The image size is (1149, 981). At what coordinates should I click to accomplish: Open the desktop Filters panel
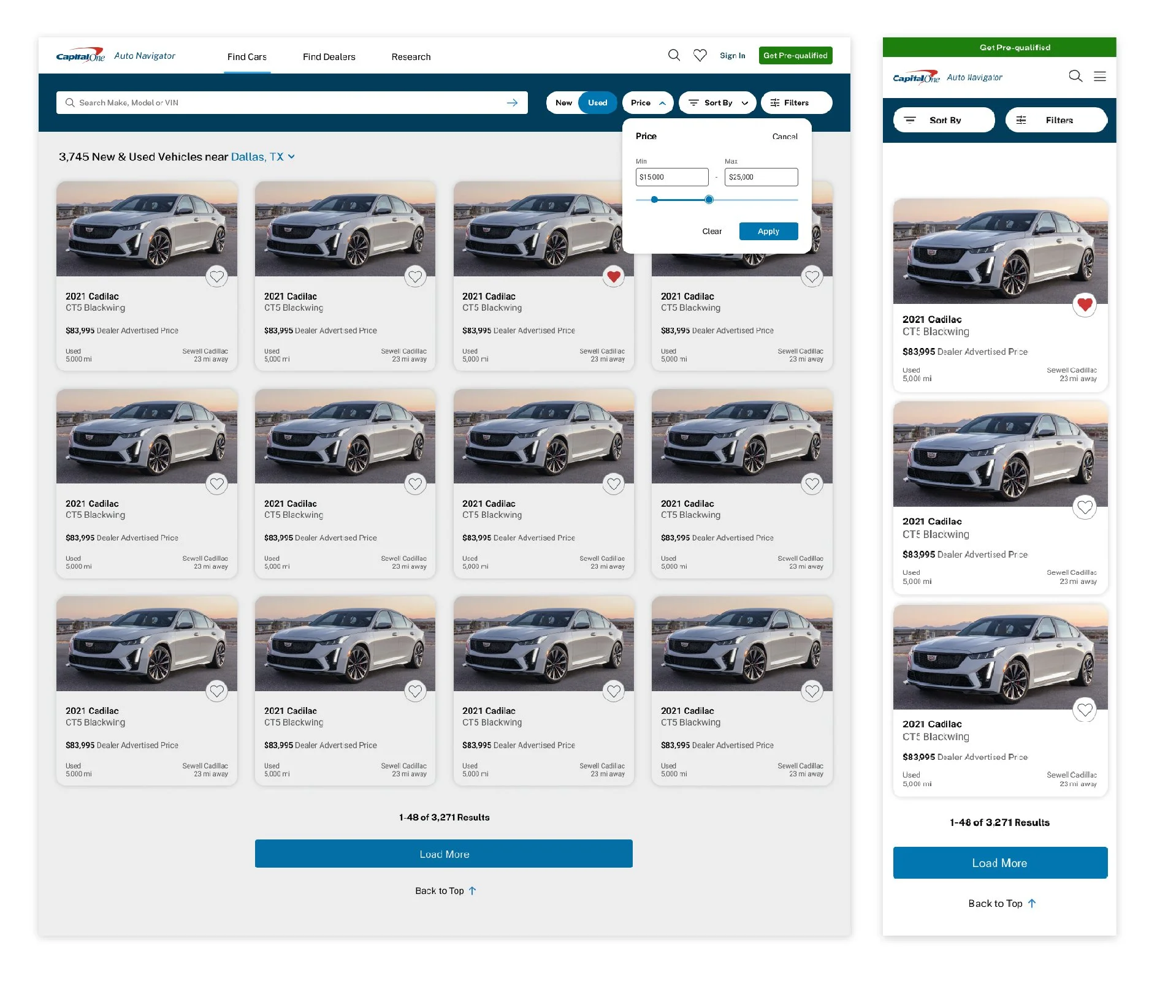coord(796,103)
